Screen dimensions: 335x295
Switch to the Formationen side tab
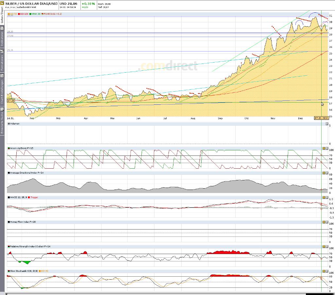pyautogui.click(x=2, y=63)
